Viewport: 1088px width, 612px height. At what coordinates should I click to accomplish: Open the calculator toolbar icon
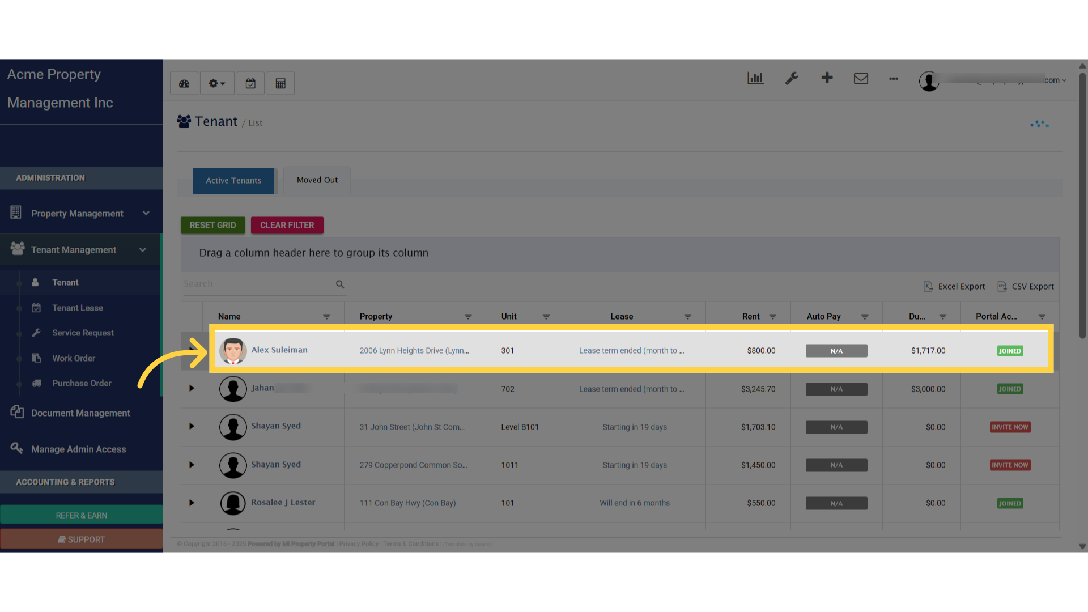[280, 83]
